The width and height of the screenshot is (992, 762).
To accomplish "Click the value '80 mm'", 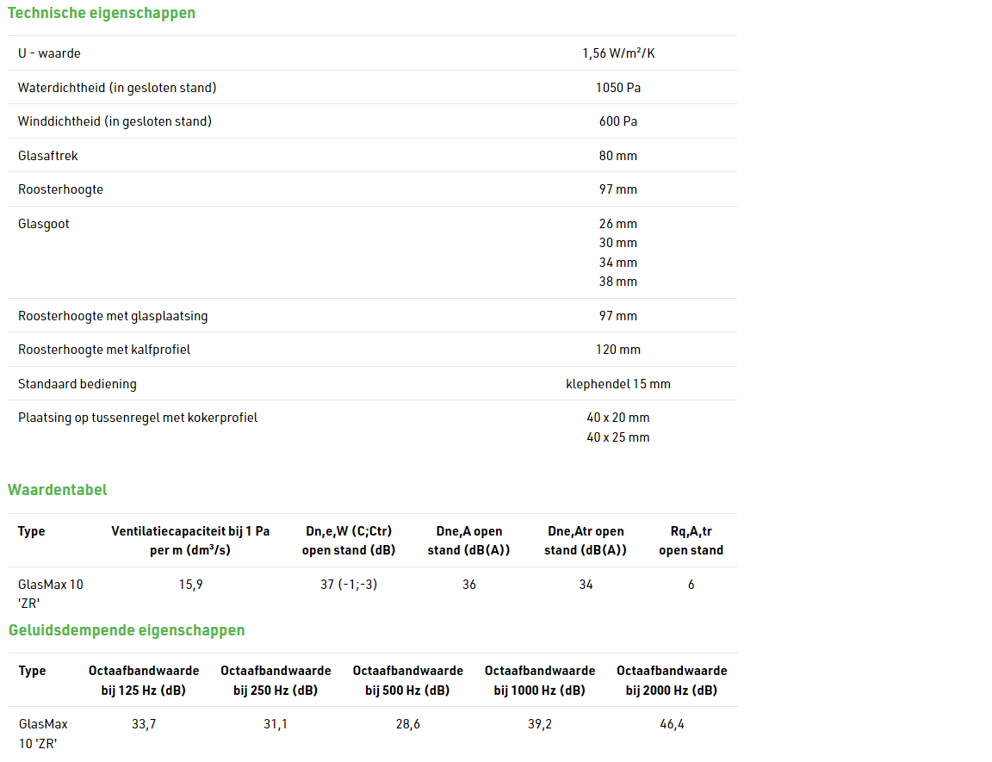I will tap(618, 156).
